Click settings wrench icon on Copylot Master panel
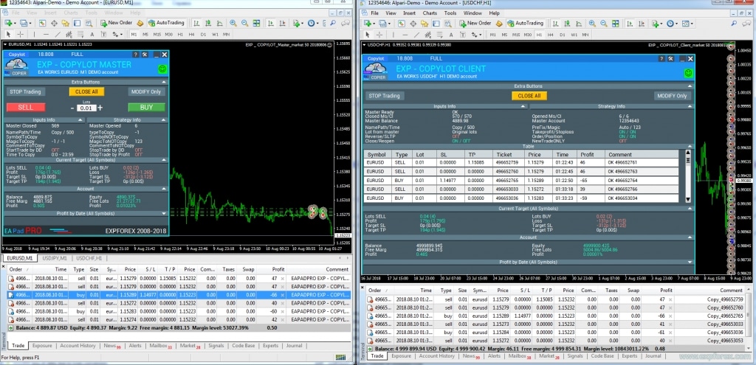The height and width of the screenshot is (365, 756). tap(145, 55)
